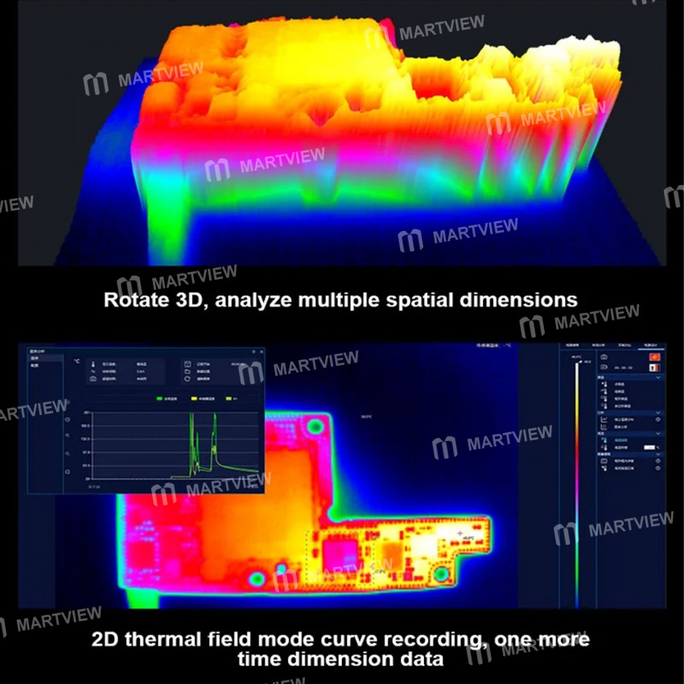The height and width of the screenshot is (684, 684).
Task: Collapse the section containing the thermometer measurement tools
Action: (x=657, y=377)
